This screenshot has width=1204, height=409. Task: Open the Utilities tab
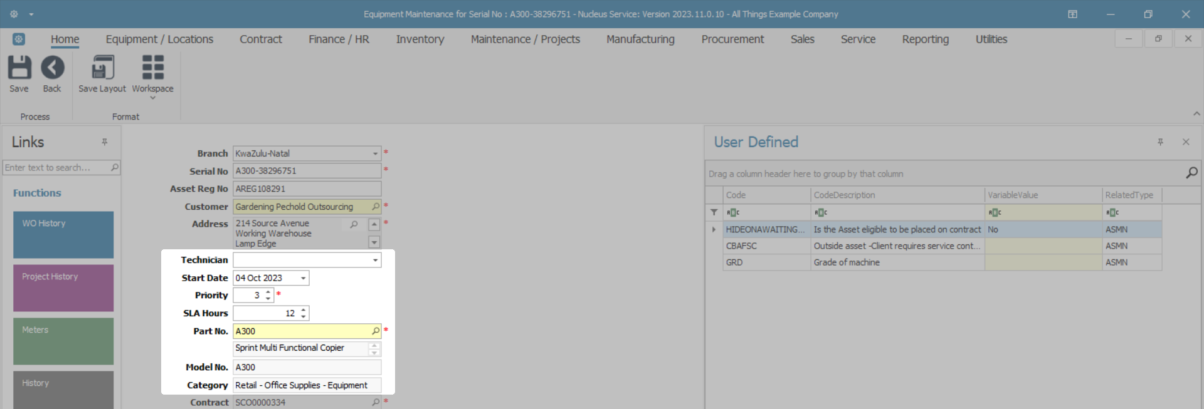click(x=991, y=39)
